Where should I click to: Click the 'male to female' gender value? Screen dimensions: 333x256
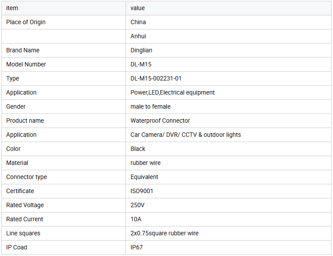click(151, 106)
